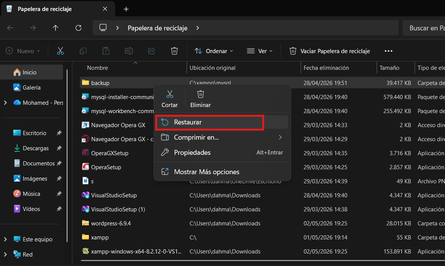Click the xampp folder icon
The image size is (445, 266).
pos(86,237)
